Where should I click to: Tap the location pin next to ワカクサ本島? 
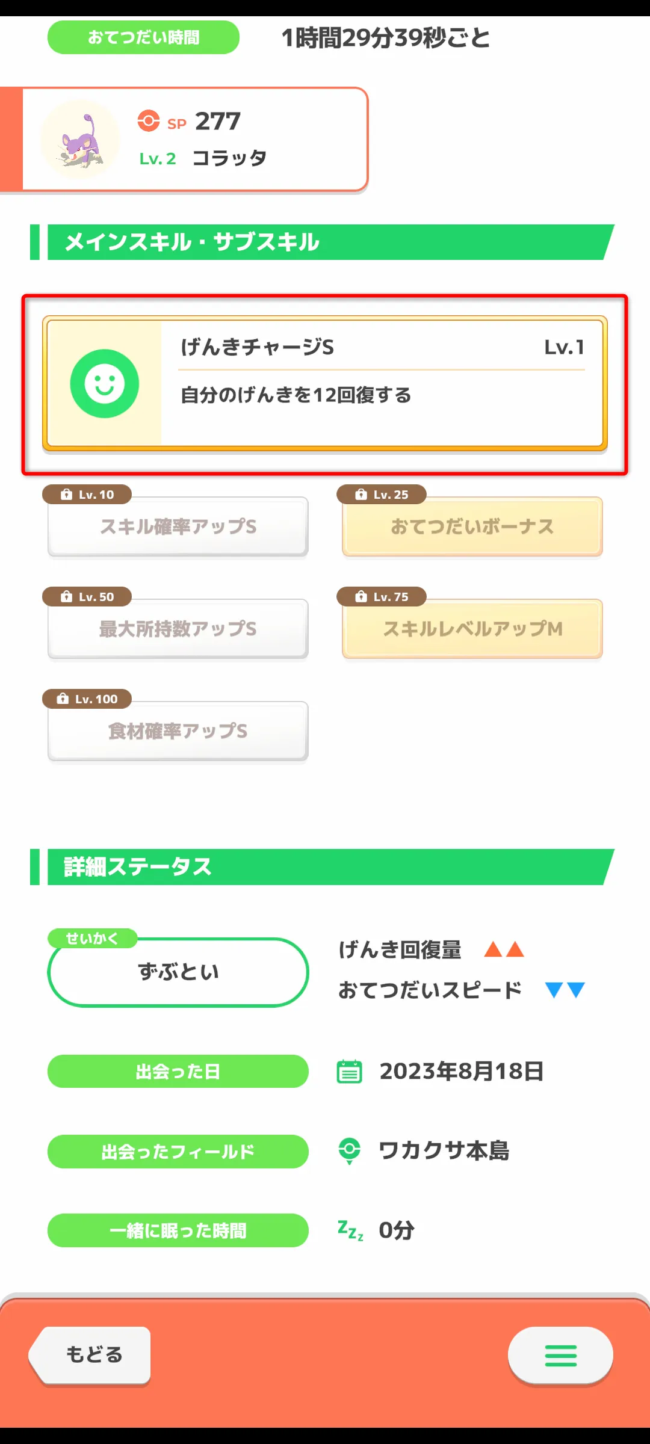coord(349,1150)
